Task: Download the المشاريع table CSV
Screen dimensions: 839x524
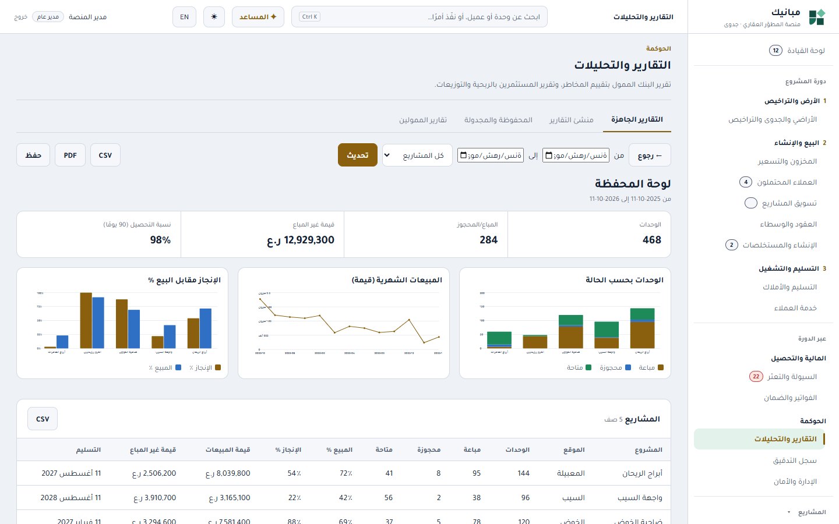Action: 43,419
